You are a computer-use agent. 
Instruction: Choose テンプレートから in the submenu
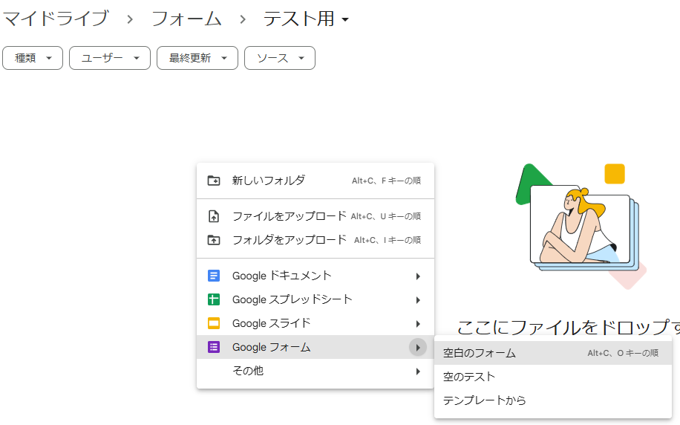553,400
